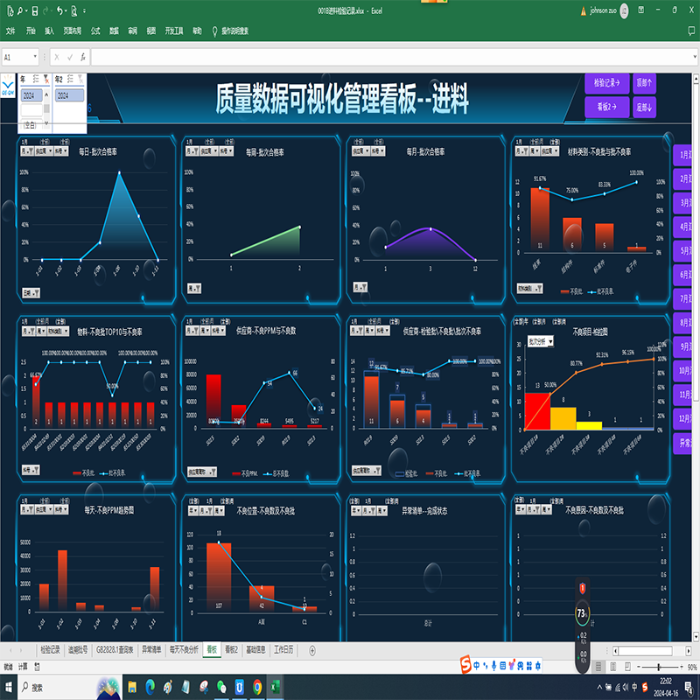
Task: Switch to the 看板2 sheet tab
Action: pyautogui.click(x=231, y=650)
